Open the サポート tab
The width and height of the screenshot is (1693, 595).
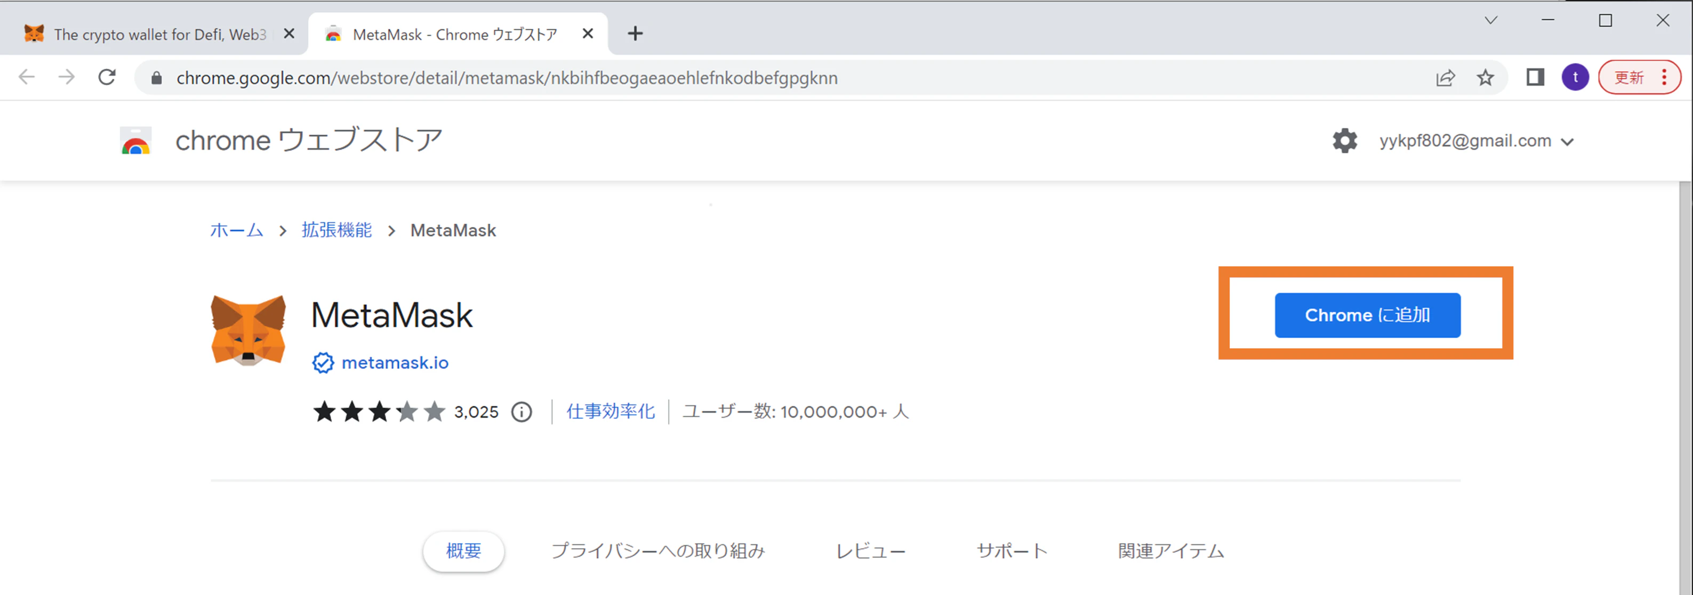click(x=1012, y=551)
